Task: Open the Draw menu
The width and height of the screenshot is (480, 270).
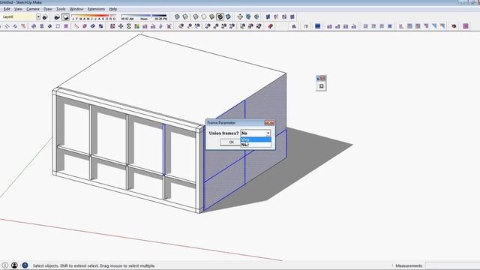Action: tap(47, 9)
